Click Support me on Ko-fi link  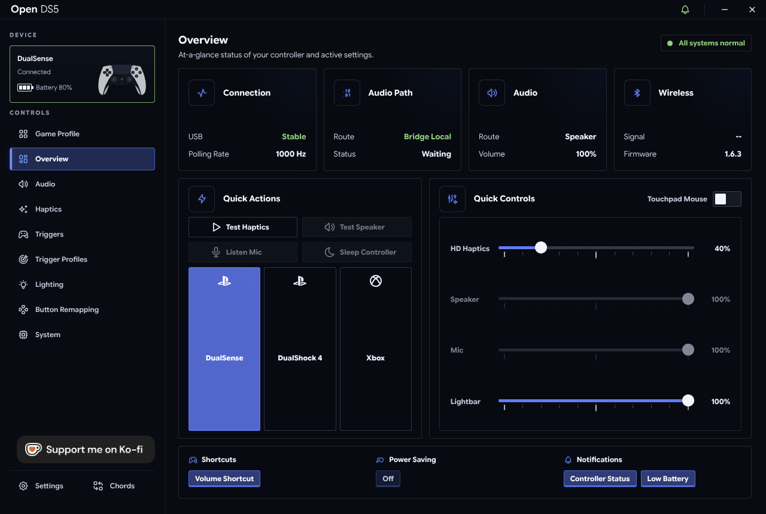coord(86,449)
